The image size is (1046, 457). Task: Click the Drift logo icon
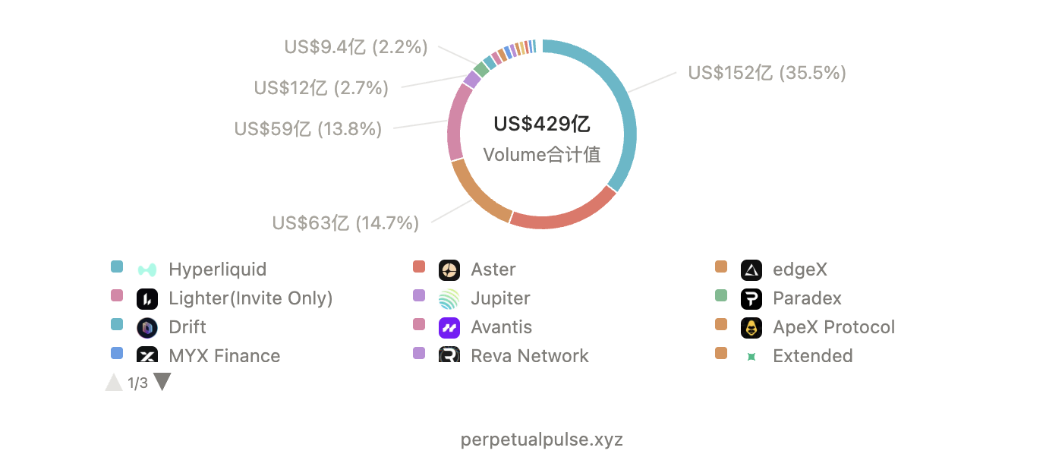click(147, 327)
